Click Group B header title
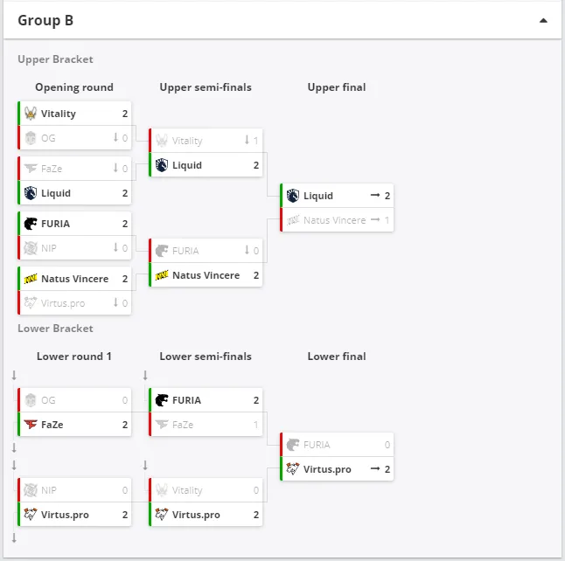 (x=45, y=20)
